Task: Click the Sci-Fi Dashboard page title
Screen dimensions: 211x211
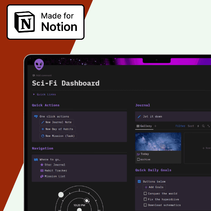Action: tap(66, 83)
